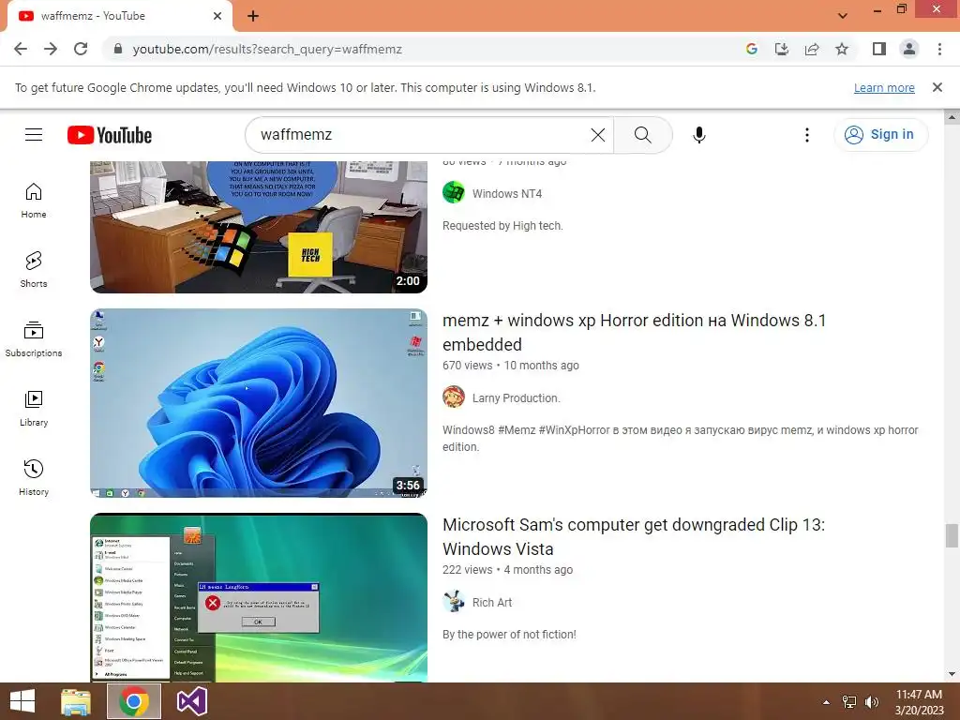Go forward in Chrome

tap(51, 49)
